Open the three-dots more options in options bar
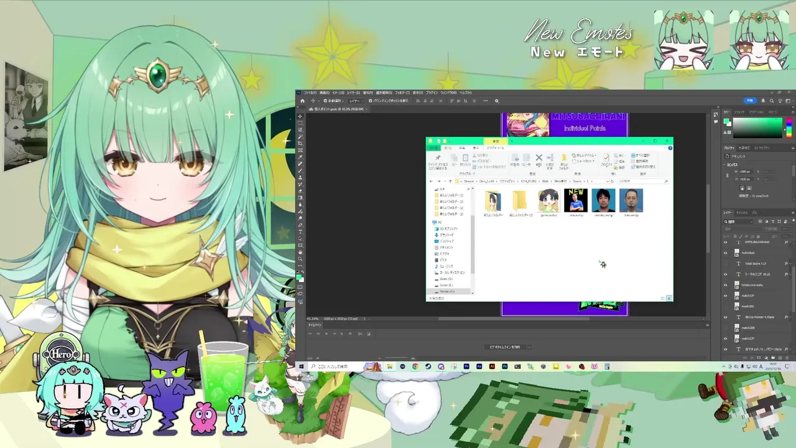796x448 pixels. pos(486,101)
